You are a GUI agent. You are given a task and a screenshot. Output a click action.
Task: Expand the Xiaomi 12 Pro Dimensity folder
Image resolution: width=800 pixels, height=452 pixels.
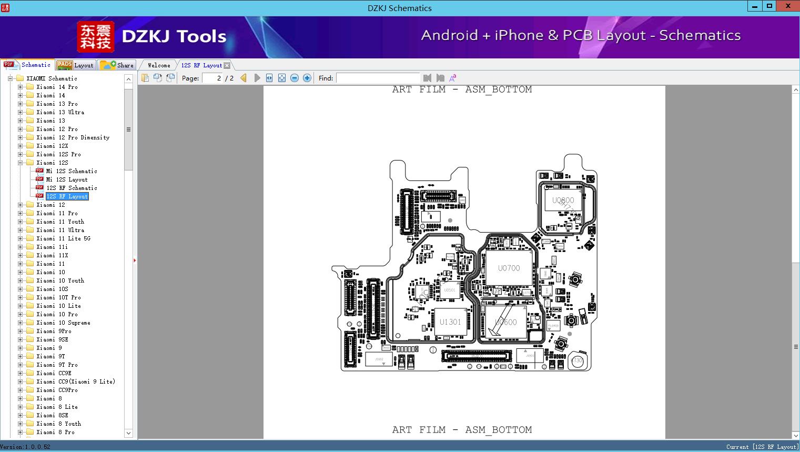[x=20, y=137]
